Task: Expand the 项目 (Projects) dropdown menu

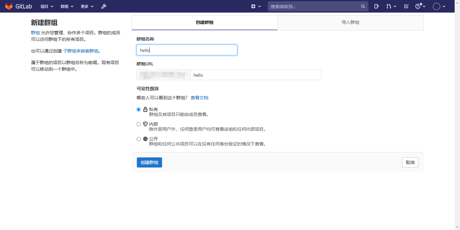Action: [47, 6]
